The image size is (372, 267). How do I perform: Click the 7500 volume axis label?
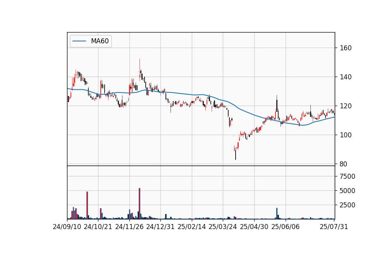click(347, 176)
